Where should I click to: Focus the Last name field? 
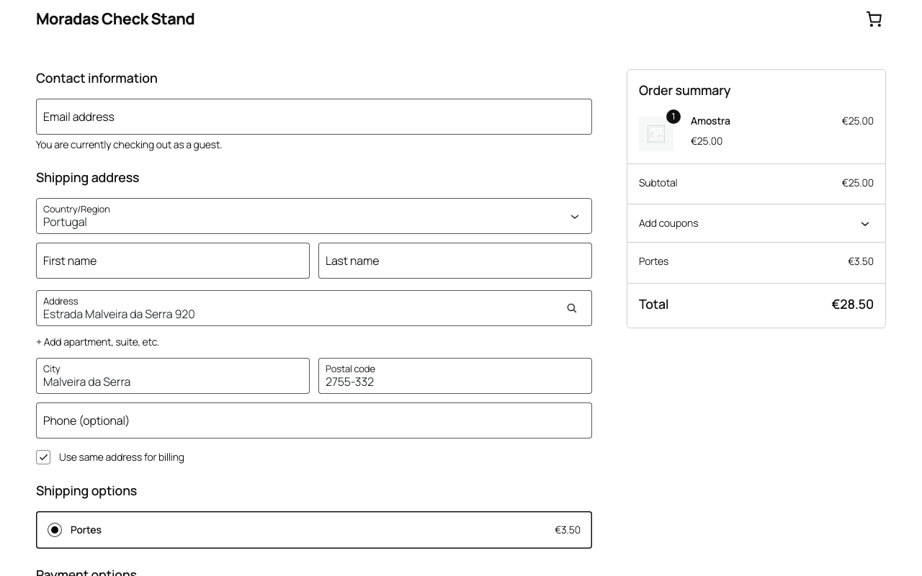[x=455, y=261]
